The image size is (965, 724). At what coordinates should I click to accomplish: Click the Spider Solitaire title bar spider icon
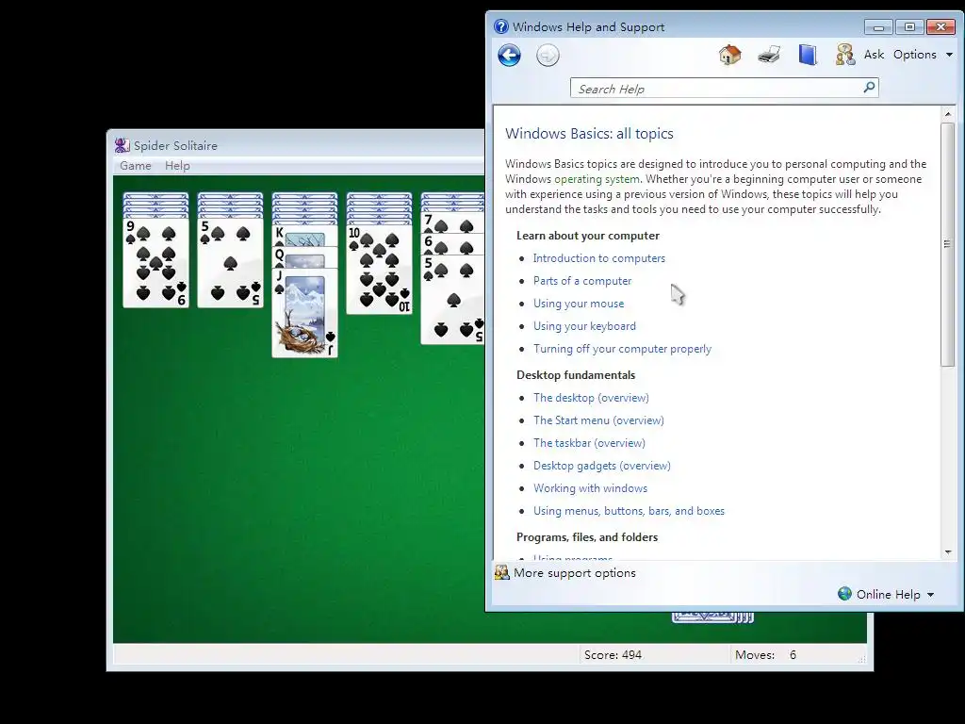click(x=122, y=145)
